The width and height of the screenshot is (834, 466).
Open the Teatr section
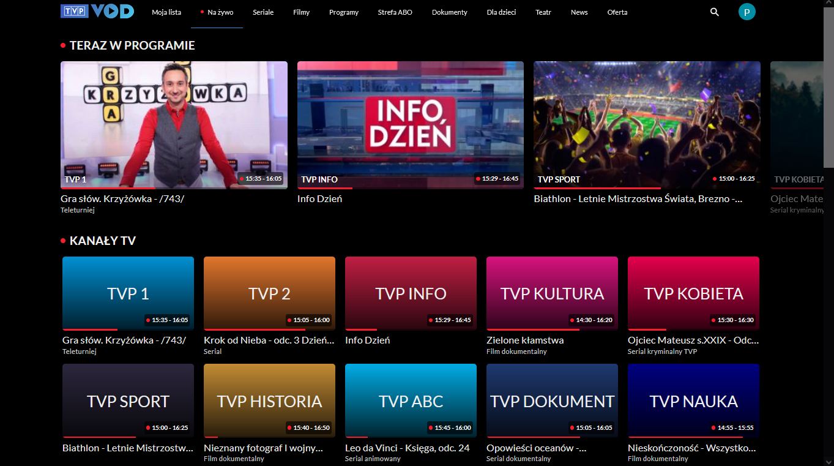click(x=543, y=12)
